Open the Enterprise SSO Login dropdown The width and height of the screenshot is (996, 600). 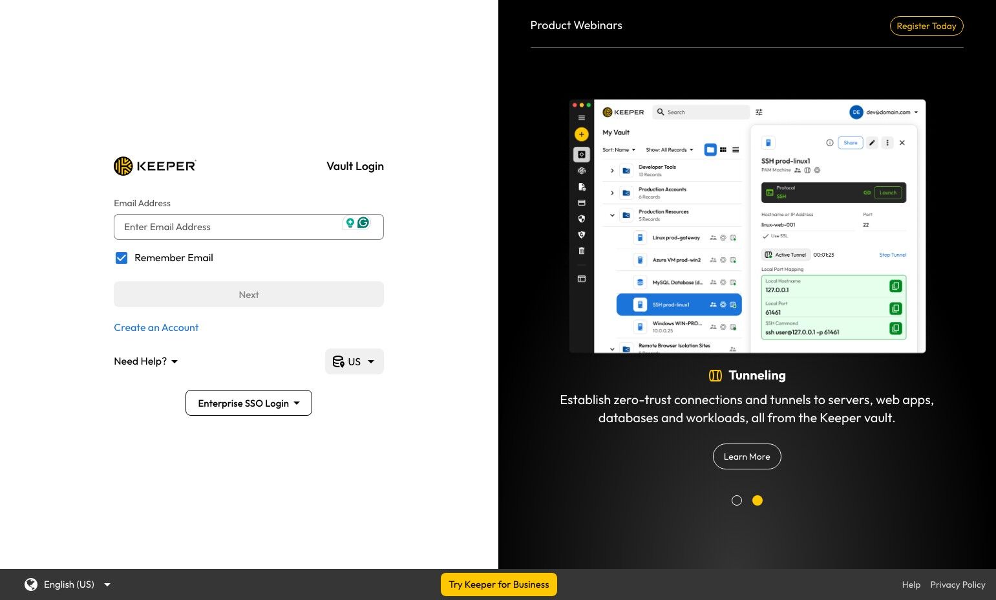(249, 403)
